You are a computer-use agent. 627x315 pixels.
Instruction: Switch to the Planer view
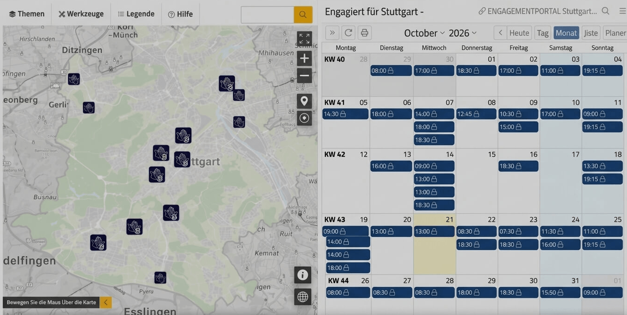[615, 33]
